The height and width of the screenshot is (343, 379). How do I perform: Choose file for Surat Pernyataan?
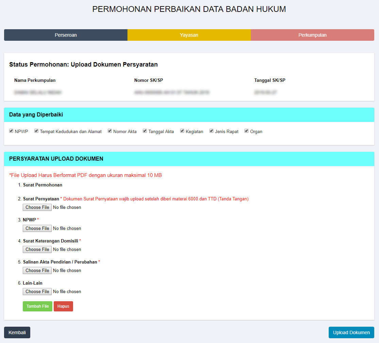pyautogui.click(x=37, y=207)
